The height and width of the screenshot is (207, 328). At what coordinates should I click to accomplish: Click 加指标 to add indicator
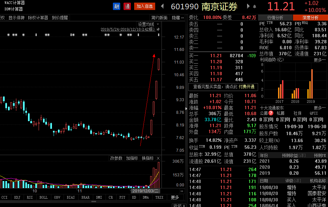(x=132, y=158)
